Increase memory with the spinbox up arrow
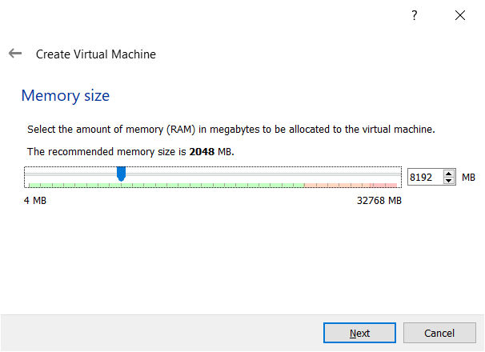 [449, 173]
